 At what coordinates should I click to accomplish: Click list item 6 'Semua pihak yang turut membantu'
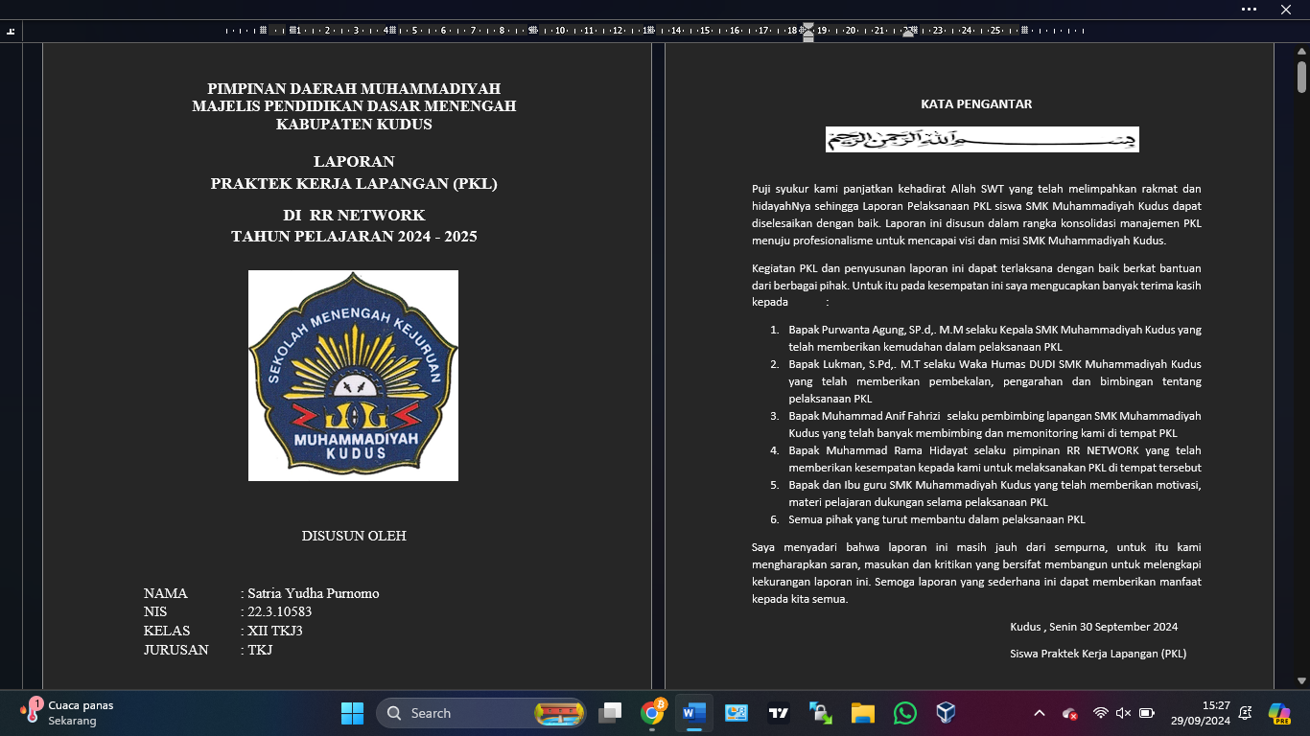937,519
